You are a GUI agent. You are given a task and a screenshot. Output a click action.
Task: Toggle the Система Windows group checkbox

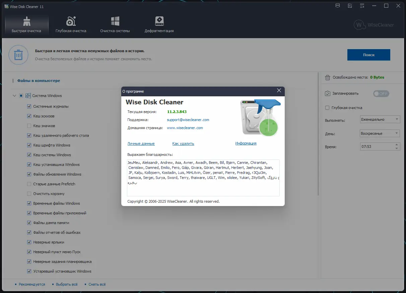[21, 96]
